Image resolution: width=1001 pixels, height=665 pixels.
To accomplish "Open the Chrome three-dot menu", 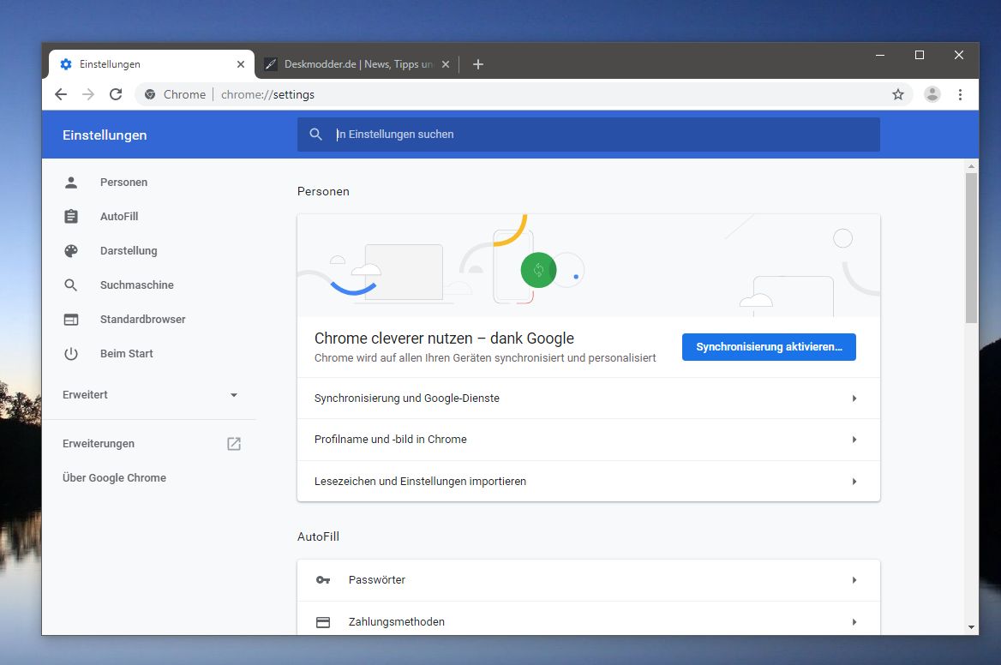I will coord(960,94).
